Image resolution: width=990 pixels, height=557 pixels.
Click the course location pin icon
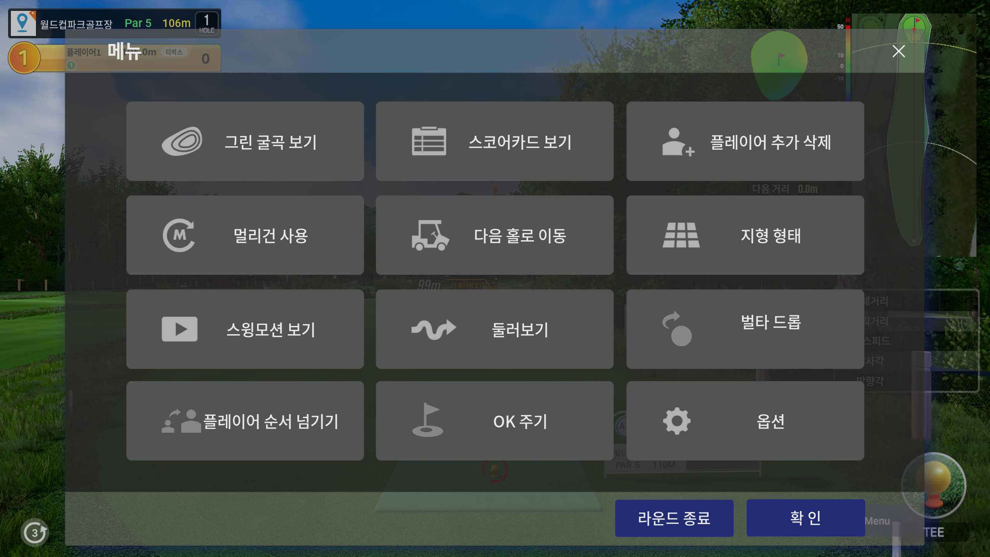click(23, 23)
